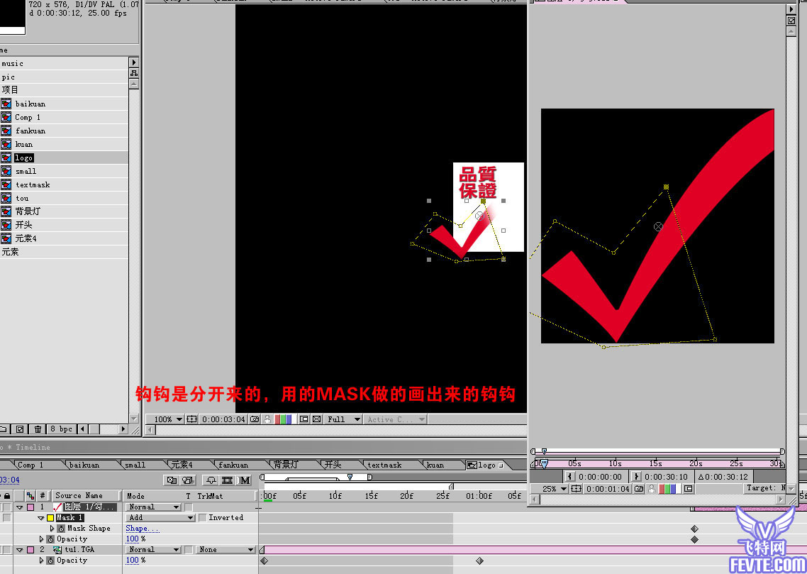The image size is (807, 574).
Task: Click layer 1 Opacity value 100
Action: [133, 539]
